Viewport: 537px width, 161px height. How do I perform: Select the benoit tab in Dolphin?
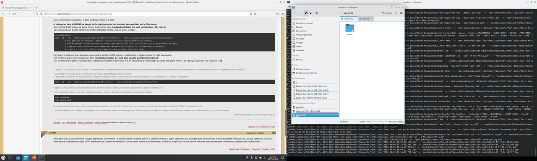(x=366, y=18)
